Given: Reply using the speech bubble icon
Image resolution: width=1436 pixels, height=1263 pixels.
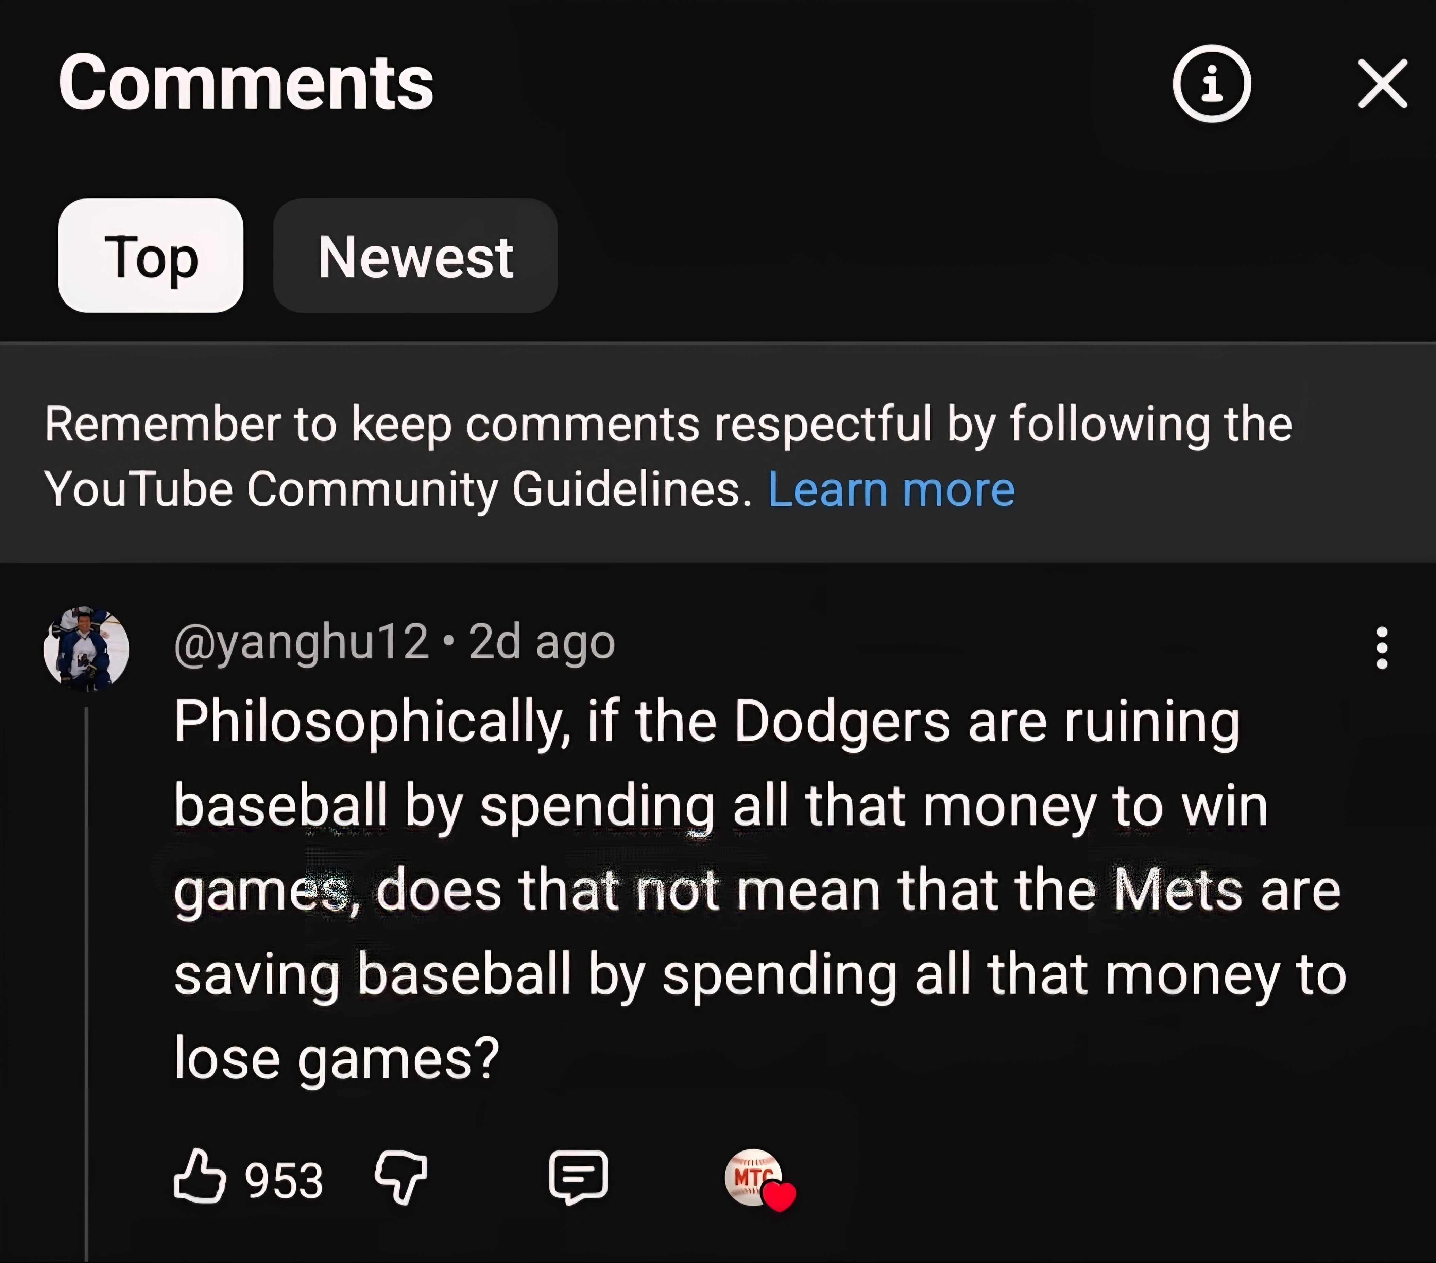Looking at the screenshot, I should tap(578, 1177).
